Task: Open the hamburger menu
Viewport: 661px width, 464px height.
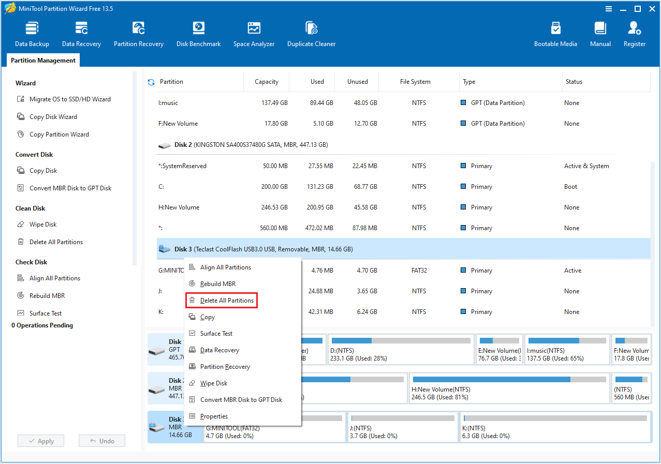Action: pyautogui.click(x=608, y=8)
